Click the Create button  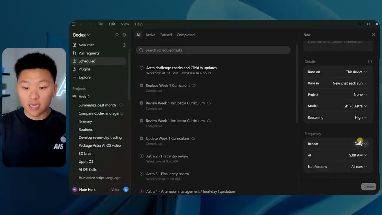[x=369, y=187]
